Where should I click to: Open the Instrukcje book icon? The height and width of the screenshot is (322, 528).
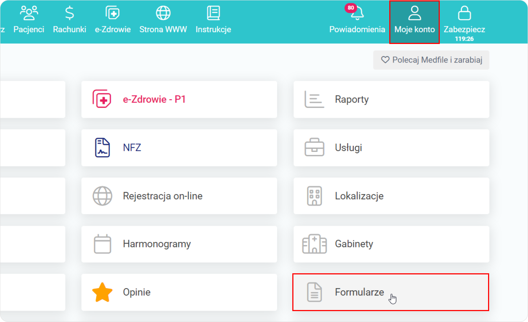213,13
